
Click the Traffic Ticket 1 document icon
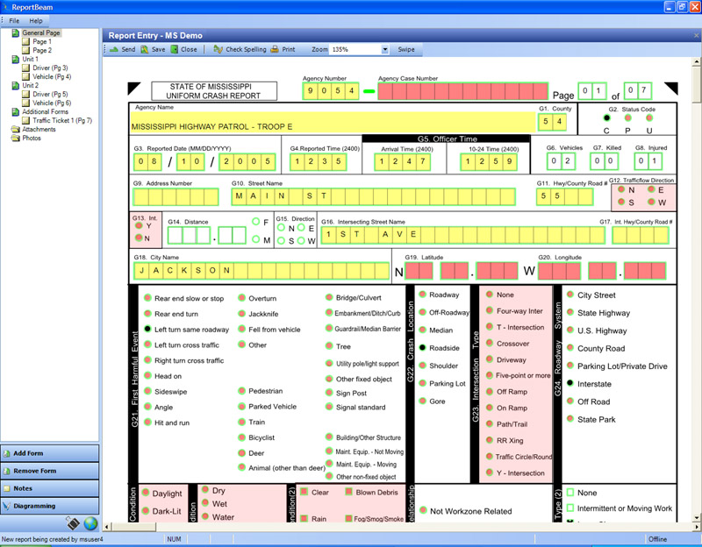[x=26, y=120]
